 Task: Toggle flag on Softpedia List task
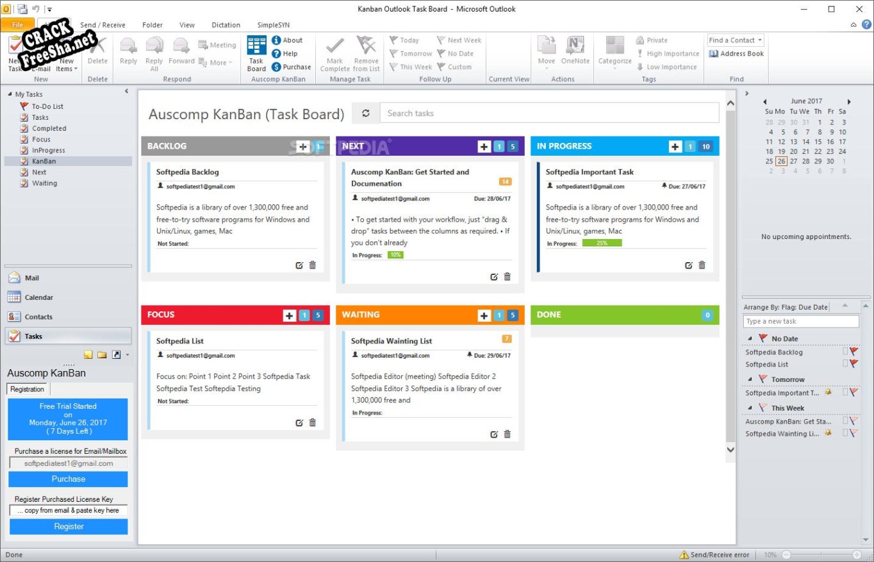coord(853,364)
